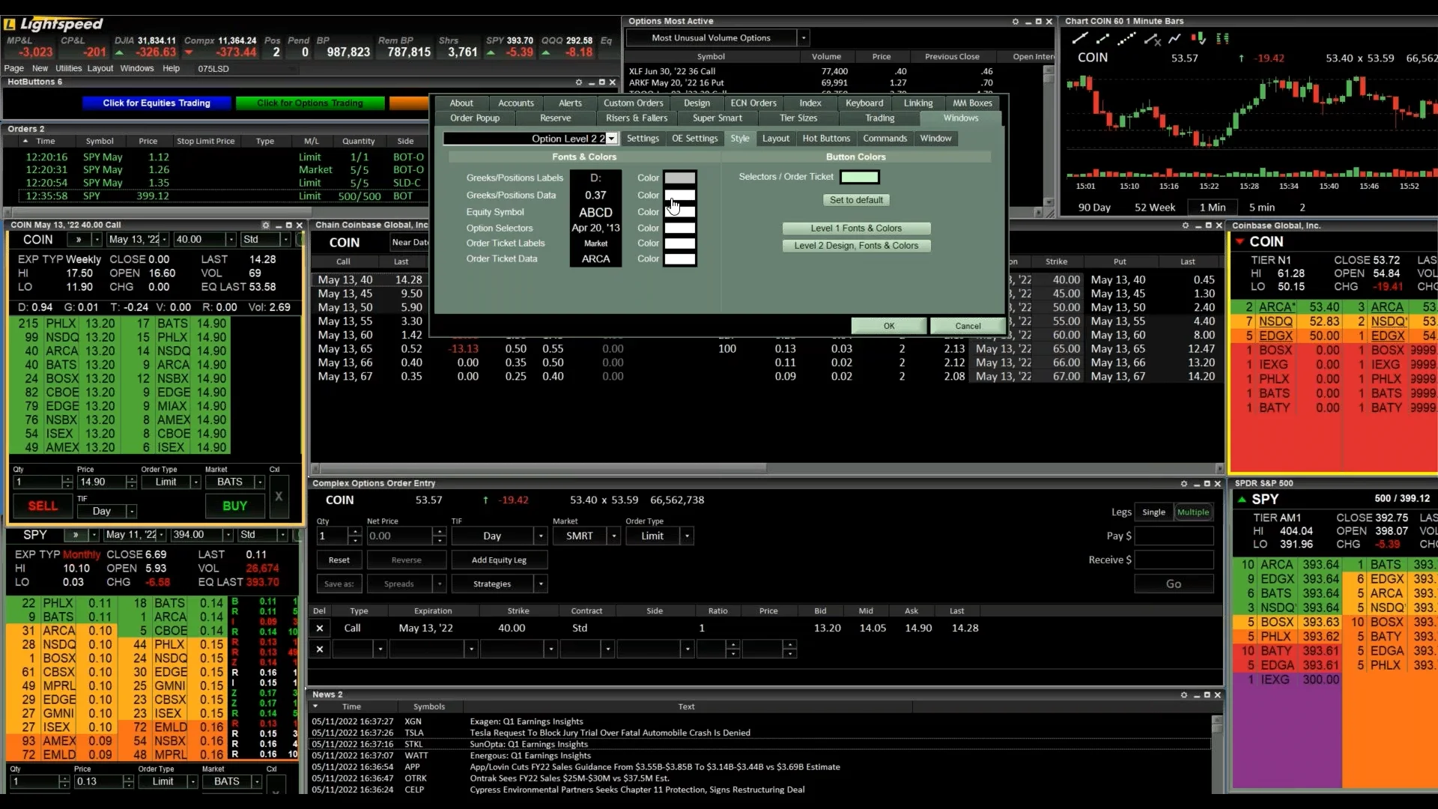1438x809 pixels.
Task: Toggle Legs to Single
Action: click(1153, 512)
